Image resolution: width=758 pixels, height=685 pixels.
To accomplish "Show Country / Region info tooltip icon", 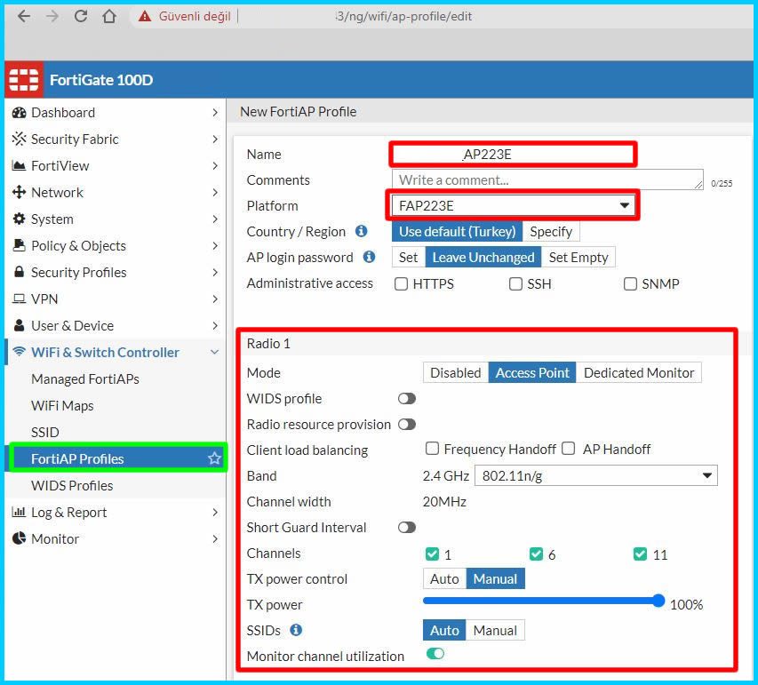I will (x=361, y=231).
